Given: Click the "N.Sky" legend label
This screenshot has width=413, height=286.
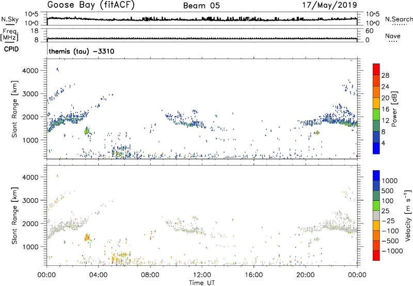Looking at the screenshot, I should point(10,19).
